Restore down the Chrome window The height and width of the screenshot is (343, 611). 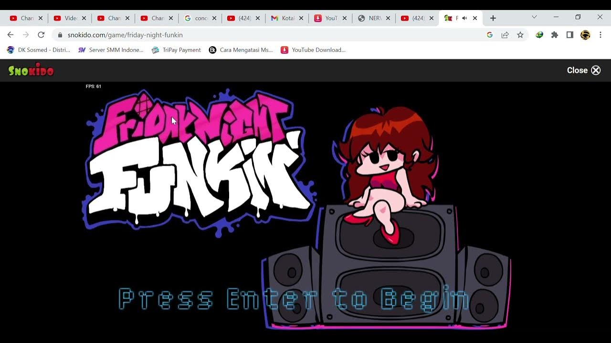578,17
